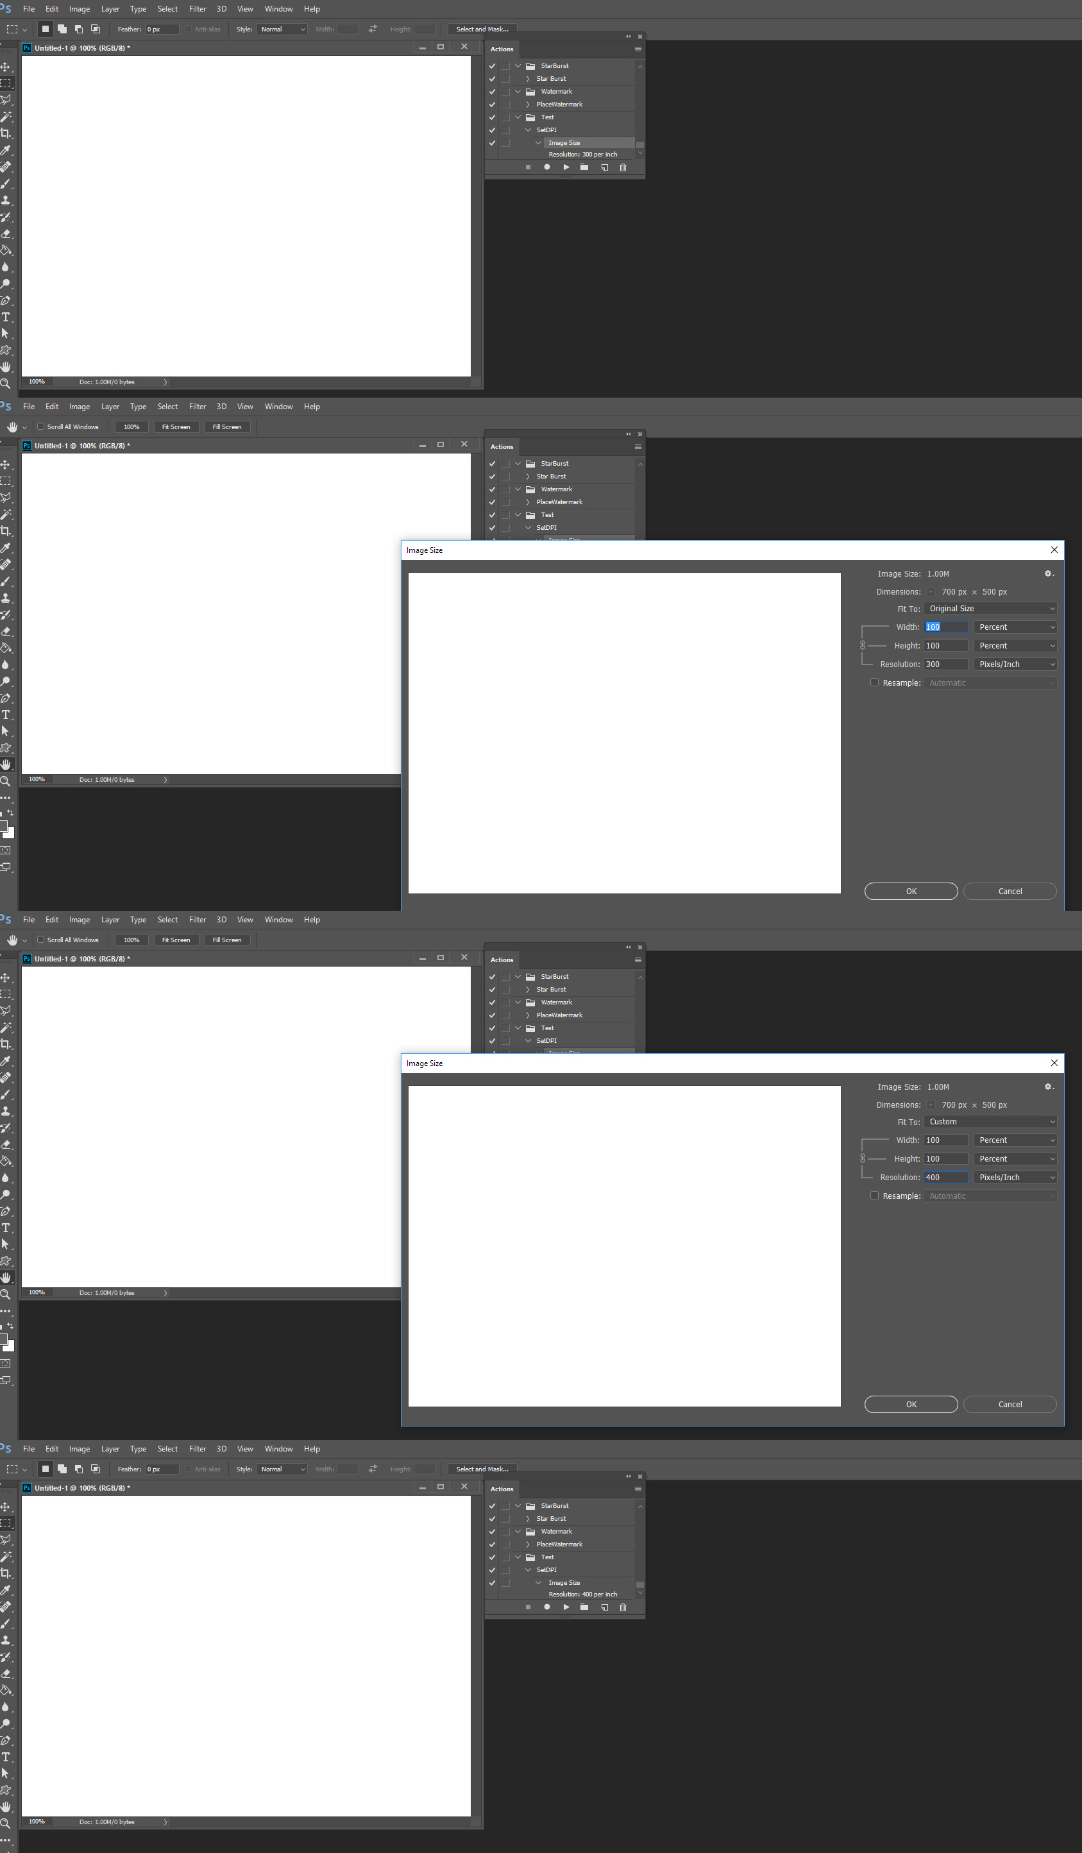Click background color swatch behind Original Size dialog
The image size is (1082, 1853).
tap(10, 833)
